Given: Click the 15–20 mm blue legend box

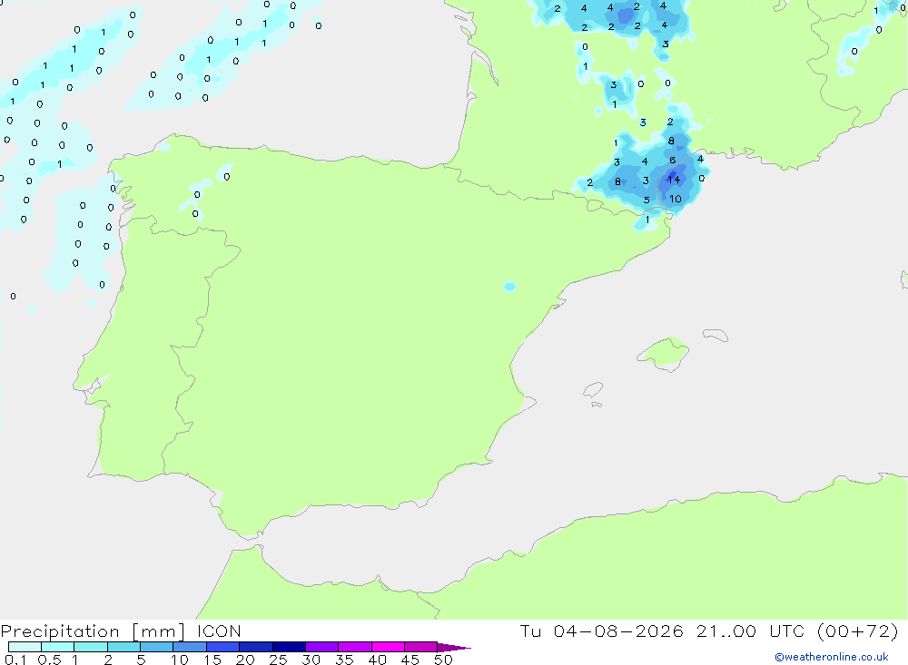Looking at the screenshot, I should 223,647.
